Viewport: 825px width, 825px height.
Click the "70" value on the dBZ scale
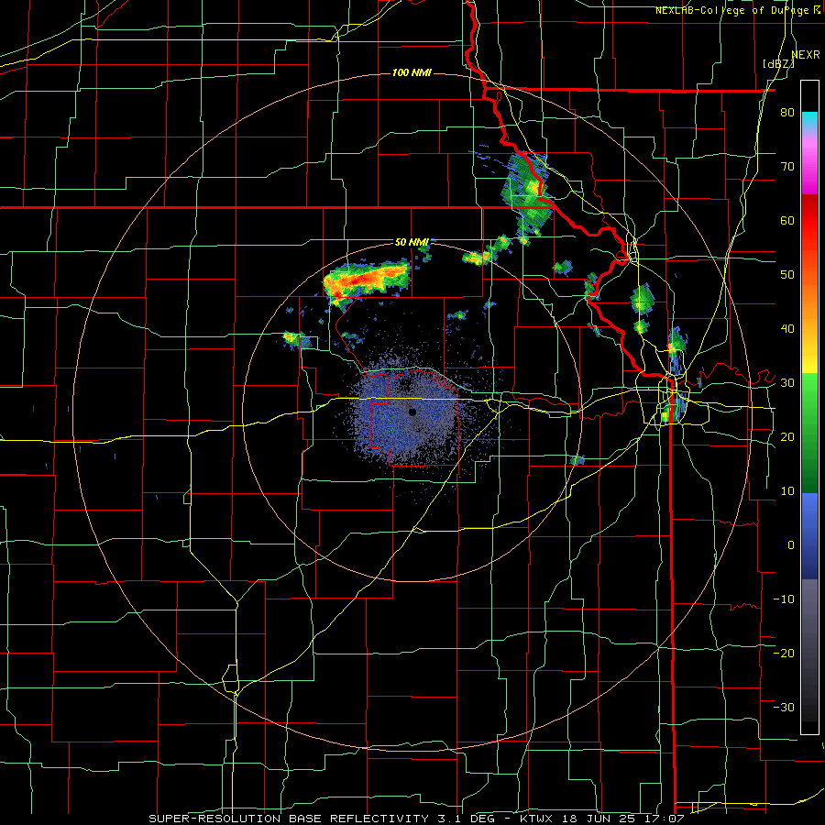tap(787, 167)
